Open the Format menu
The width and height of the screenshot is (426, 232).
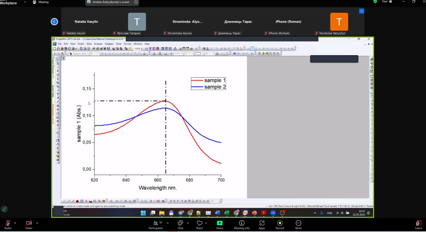tap(127, 44)
